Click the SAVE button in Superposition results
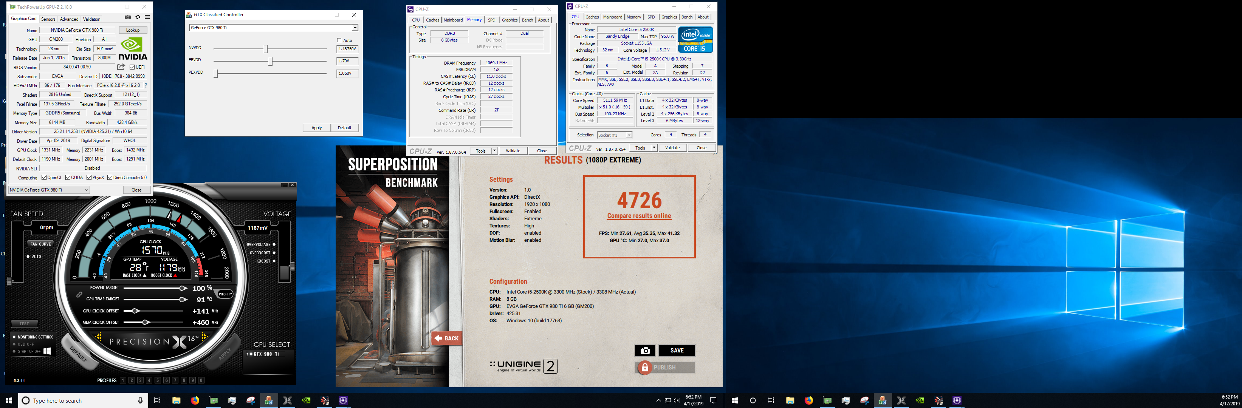1242x408 pixels. click(677, 351)
